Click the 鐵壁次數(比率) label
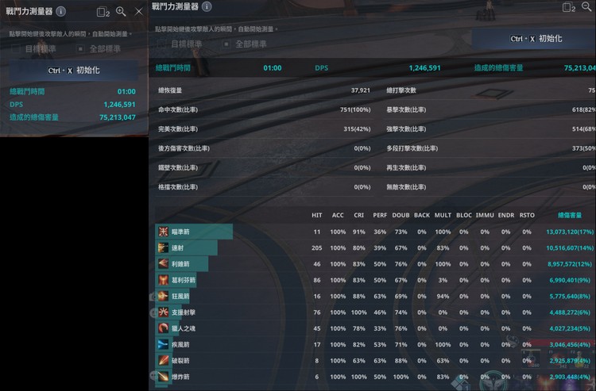 178,167
